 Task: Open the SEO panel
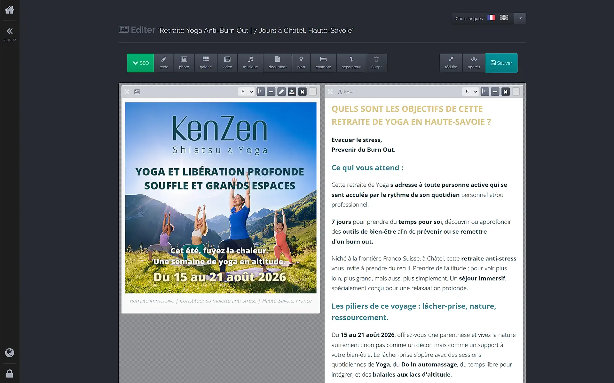pyautogui.click(x=141, y=63)
